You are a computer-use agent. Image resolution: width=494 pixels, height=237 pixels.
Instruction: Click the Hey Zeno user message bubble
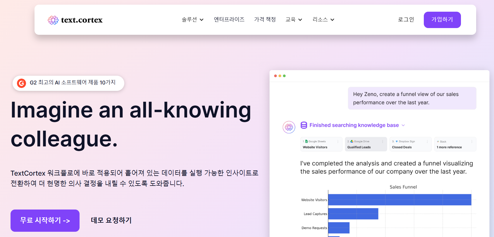(x=412, y=98)
